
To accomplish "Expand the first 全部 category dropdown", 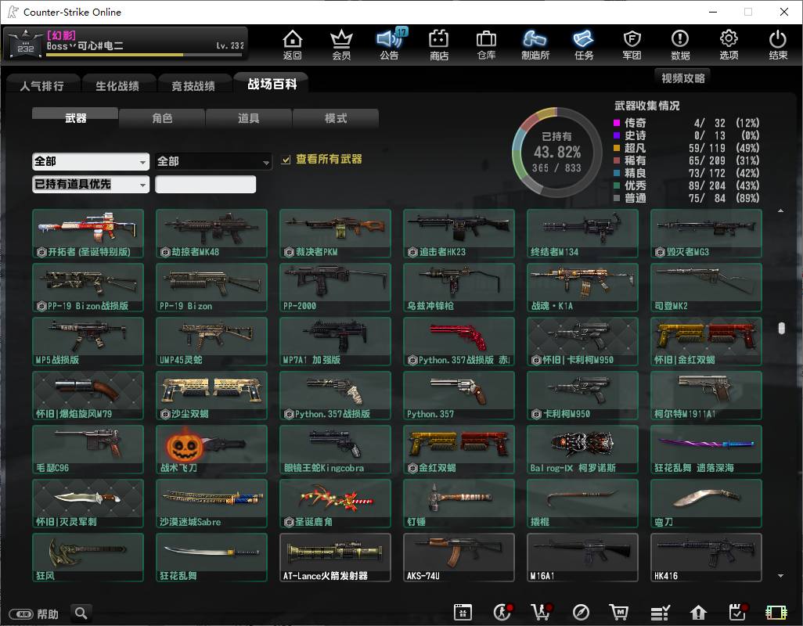I will 91,162.
